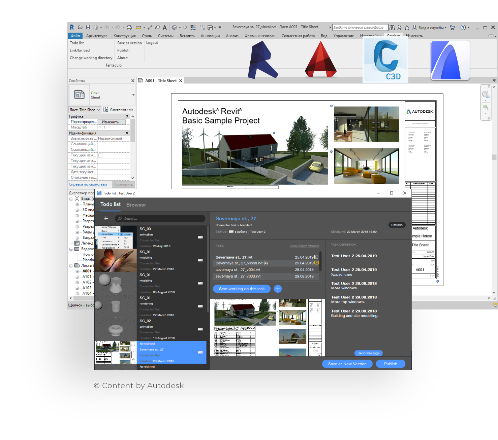The image size is (498, 440).
Task: Toggle the current revision checkbox in Properties
Action: 100,155
